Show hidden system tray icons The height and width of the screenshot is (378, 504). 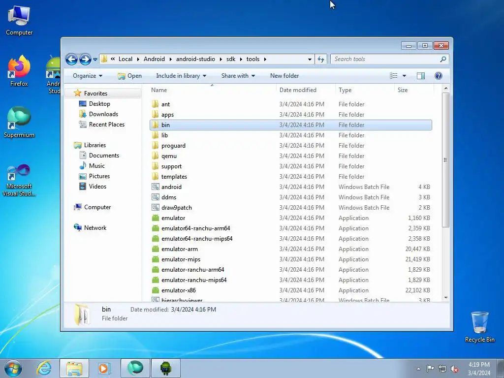pyautogui.click(x=418, y=369)
